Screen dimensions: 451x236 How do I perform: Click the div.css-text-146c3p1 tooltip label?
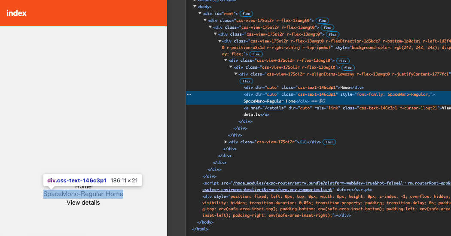pyautogui.click(x=77, y=181)
